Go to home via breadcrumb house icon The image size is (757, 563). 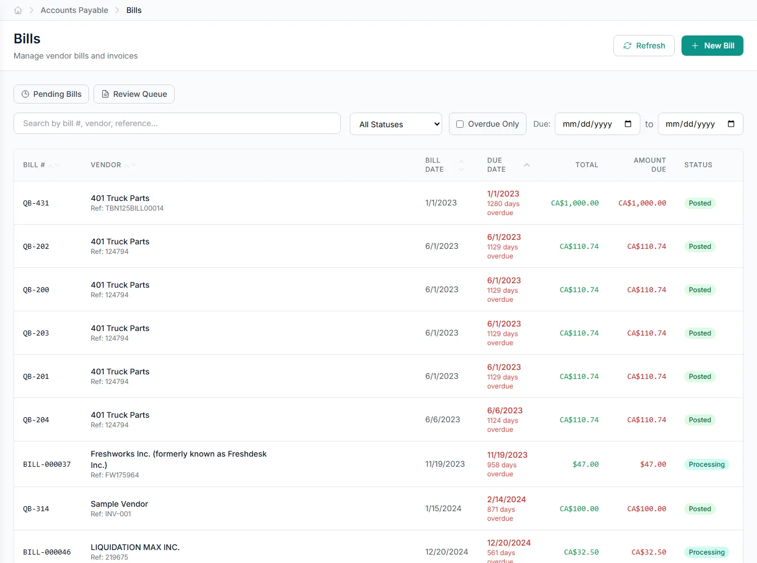click(18, 10)
